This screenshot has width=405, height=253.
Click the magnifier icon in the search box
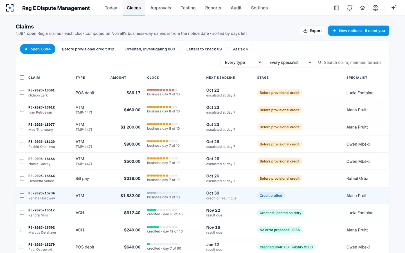click(x=319, y=62)
